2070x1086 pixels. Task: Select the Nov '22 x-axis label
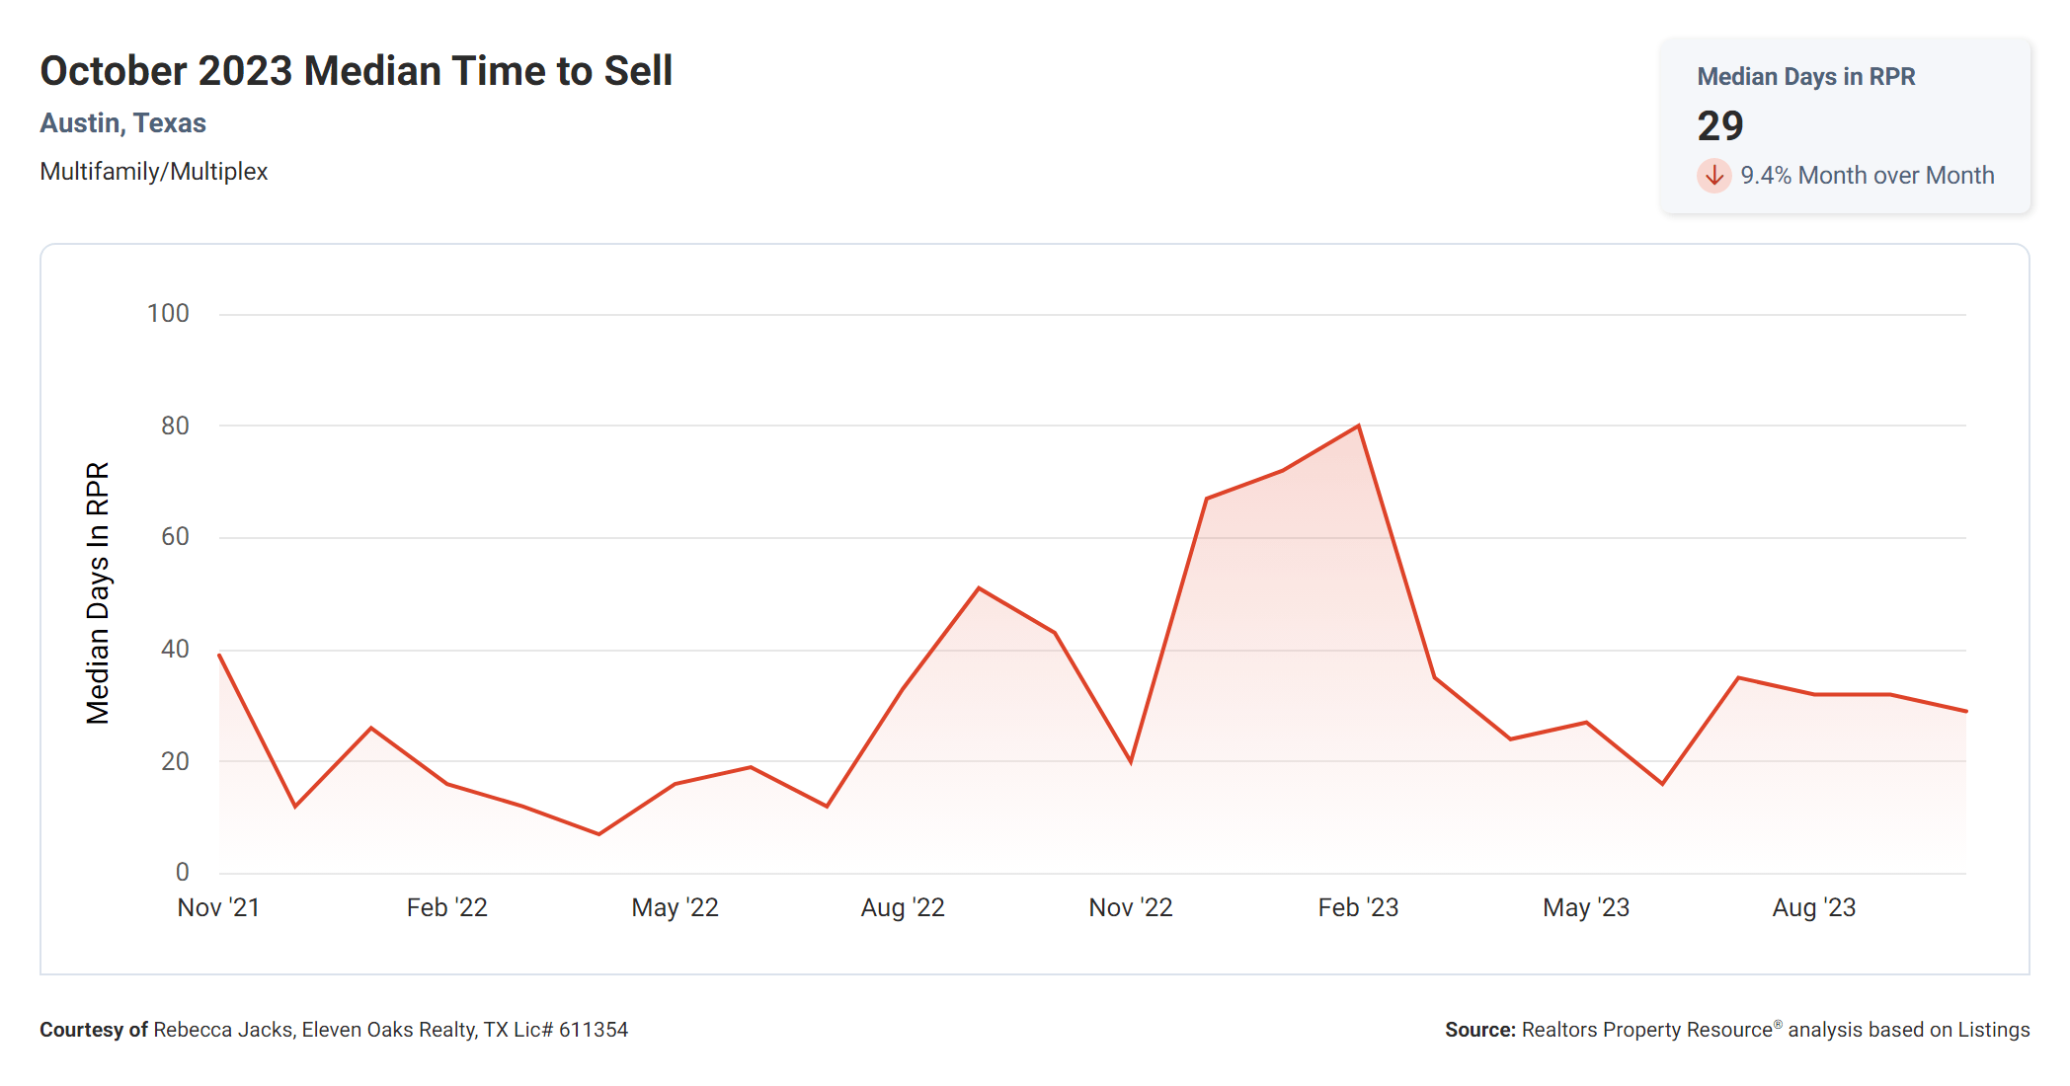tap(1131, 907)
